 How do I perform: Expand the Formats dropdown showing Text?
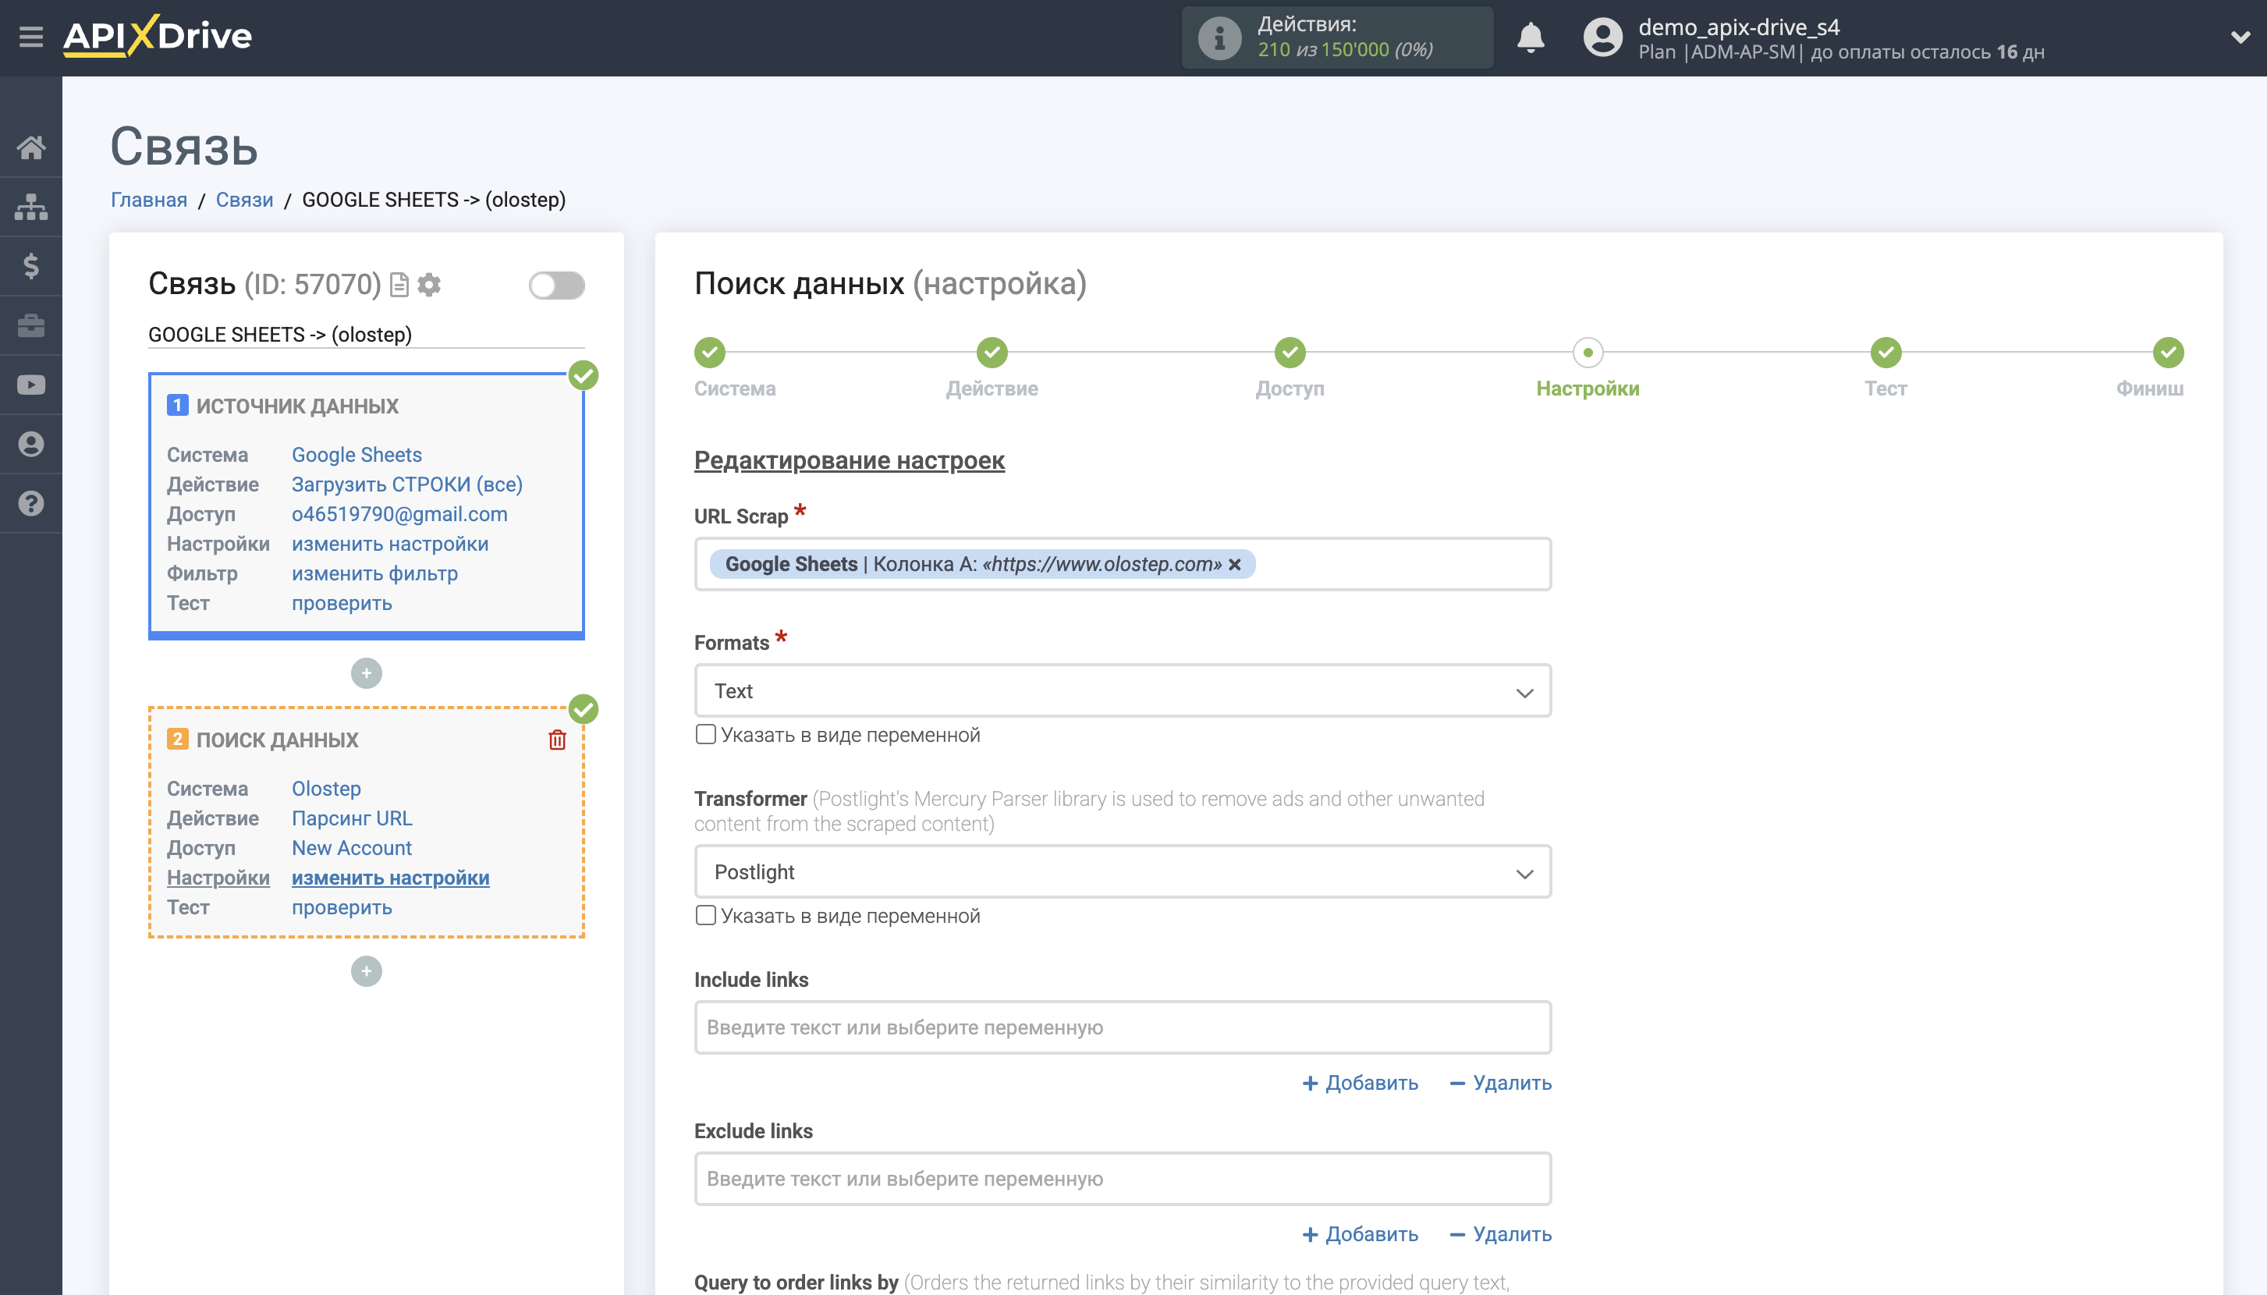1122,691
